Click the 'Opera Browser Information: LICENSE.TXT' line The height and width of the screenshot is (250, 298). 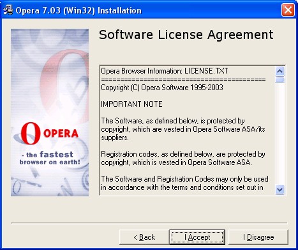point(164,71)
